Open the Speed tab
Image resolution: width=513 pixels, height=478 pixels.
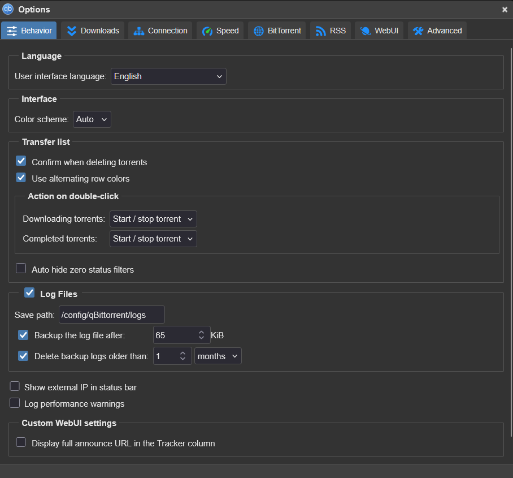(x=220, y=31)
